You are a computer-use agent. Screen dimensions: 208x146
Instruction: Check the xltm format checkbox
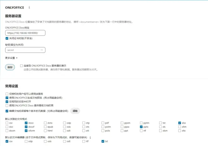click(180, 127)
